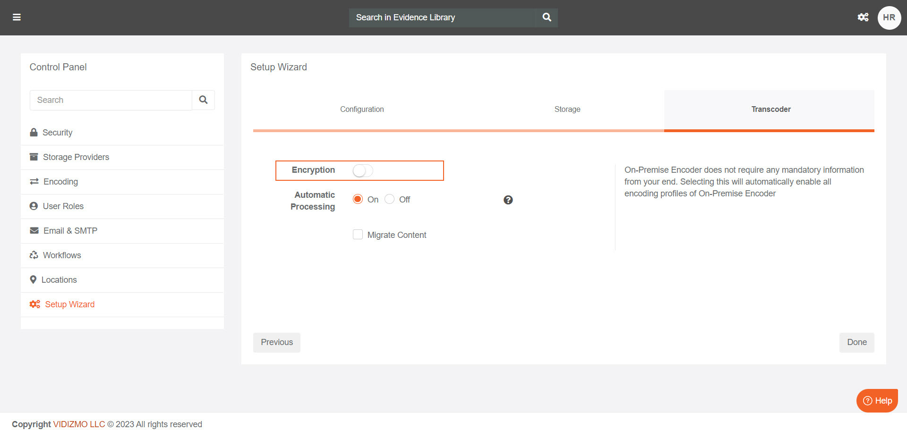Image resolution: width=907 pixels, height=430 pixels.
Task: Click the Security lock icon
Action: (34, 133)
